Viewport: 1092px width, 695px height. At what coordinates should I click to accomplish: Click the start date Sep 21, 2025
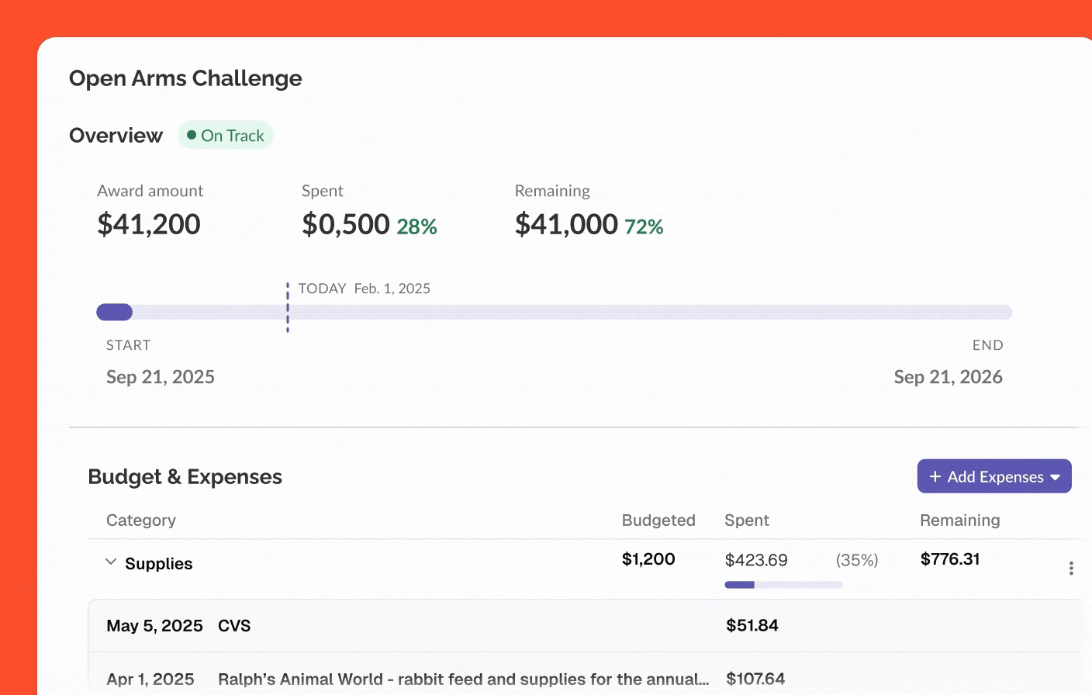[x=161, y=377]
